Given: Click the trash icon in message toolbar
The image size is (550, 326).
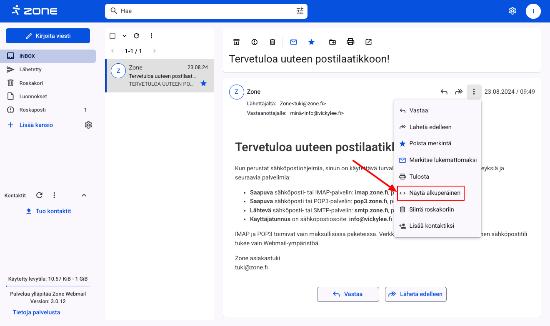Looking at the screenshot, I should tap(272, 42).
